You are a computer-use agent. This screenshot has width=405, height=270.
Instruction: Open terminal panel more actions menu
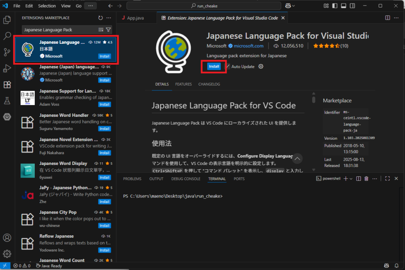375,178
